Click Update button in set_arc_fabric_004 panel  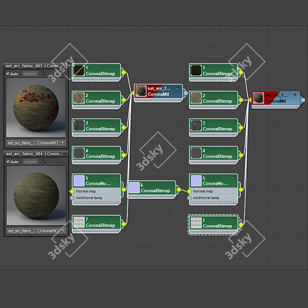coord(30,162)
